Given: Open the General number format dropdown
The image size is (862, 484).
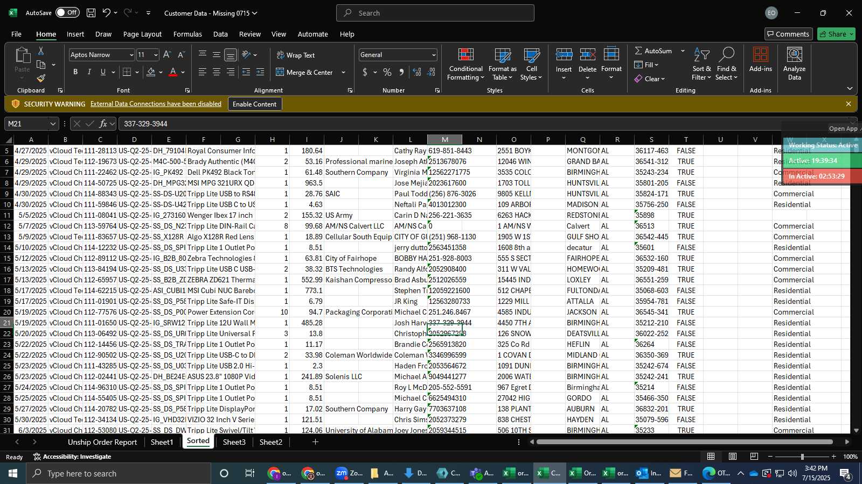Looking at the screenshot, I should click(433, 55).
